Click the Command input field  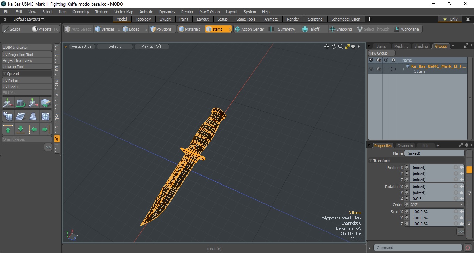pos(418,248)
